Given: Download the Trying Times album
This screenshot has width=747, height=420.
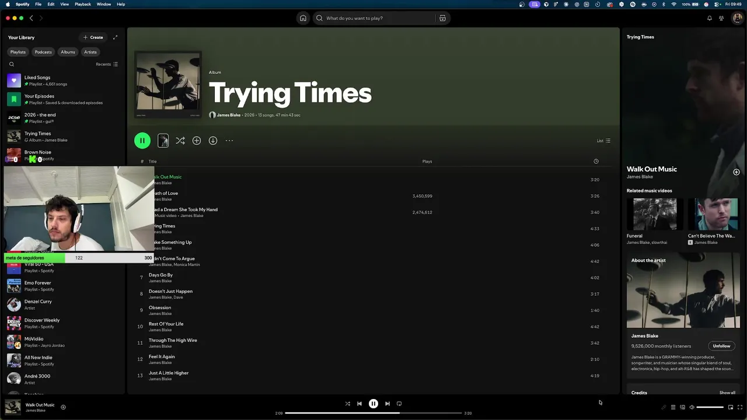Looking at the screenshot, I should pos(213,141).
